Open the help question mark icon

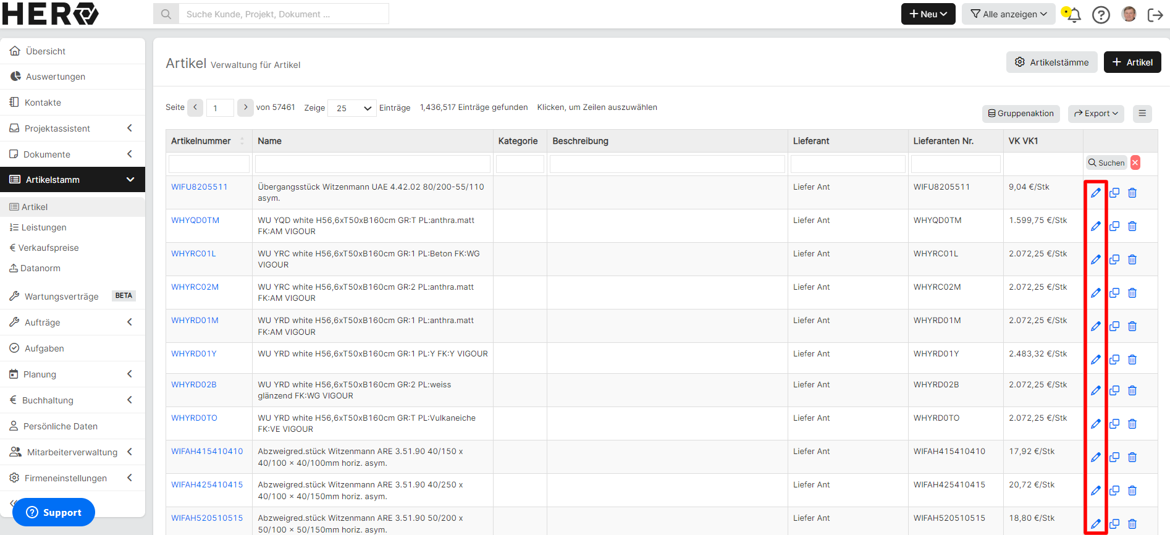click(x=1101, y=14)
